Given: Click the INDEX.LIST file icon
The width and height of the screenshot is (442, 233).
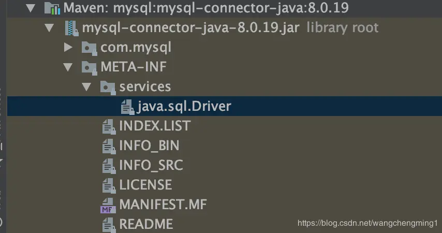Looking at the screenshot, I should pyautogui.click(x=109, y=127).
